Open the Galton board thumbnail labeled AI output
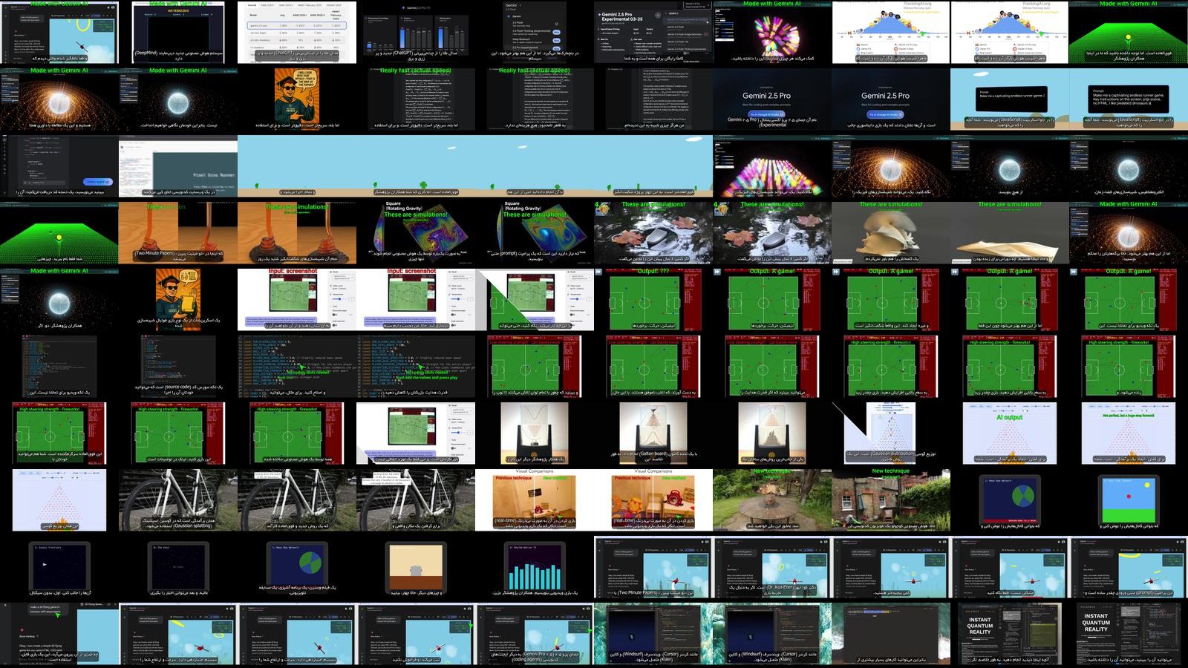The width and height of the screenshot is (1188, 668). [1009, 433]
